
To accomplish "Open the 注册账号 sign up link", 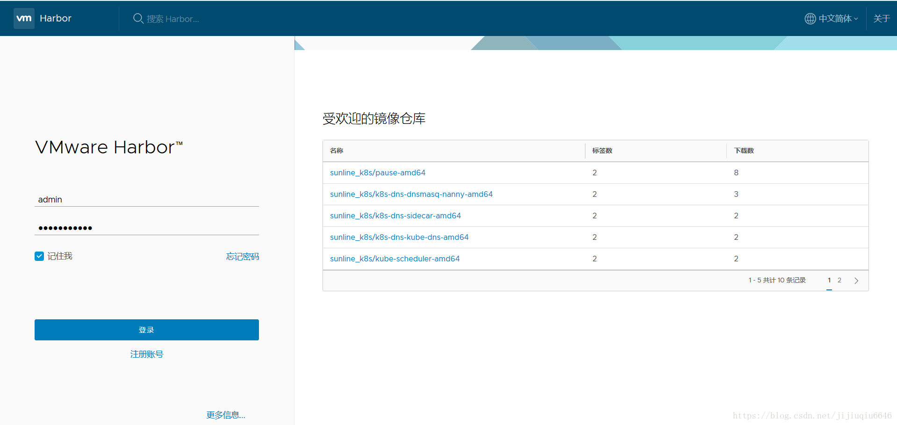I will coord(147,354).
